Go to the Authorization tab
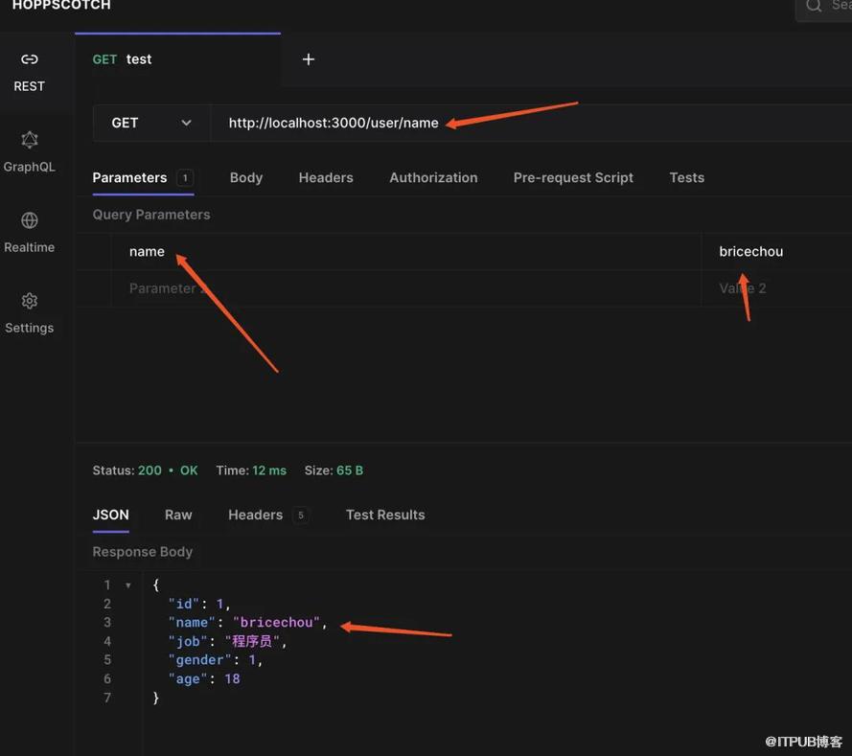The height and width of the screenshot is (756, 852). pyautogui.click(x=433, y=177)
